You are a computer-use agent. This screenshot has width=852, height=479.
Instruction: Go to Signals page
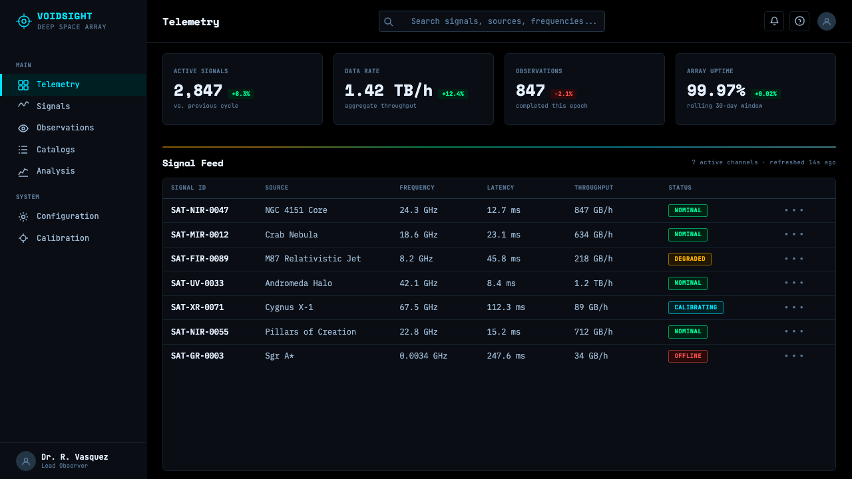(73, 106)
